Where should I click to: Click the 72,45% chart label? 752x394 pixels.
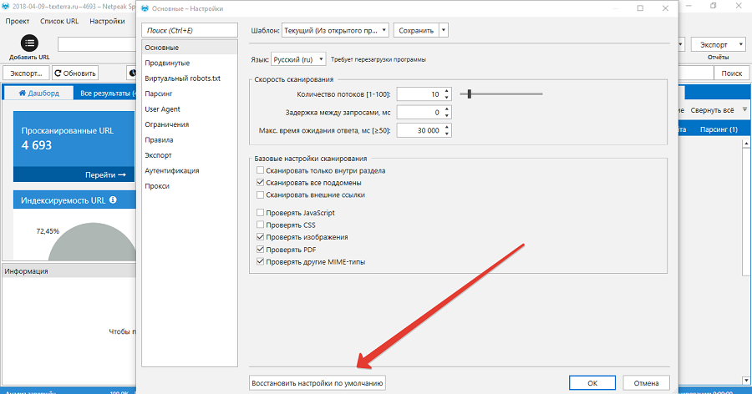[48, 231]
